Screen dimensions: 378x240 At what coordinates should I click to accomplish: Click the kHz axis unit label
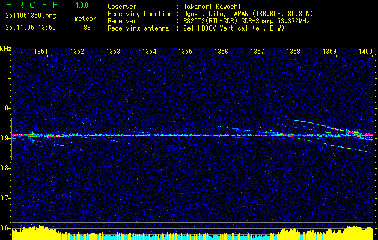click(x=5, y=48)
